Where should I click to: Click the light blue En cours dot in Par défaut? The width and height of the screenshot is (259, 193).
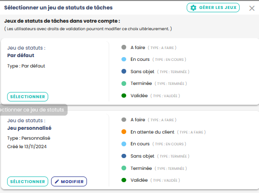click(124, 59)
